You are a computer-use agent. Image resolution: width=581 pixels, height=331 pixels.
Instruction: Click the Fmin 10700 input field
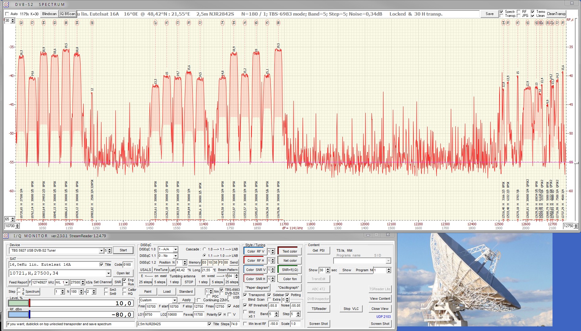(x=152, y=306)
